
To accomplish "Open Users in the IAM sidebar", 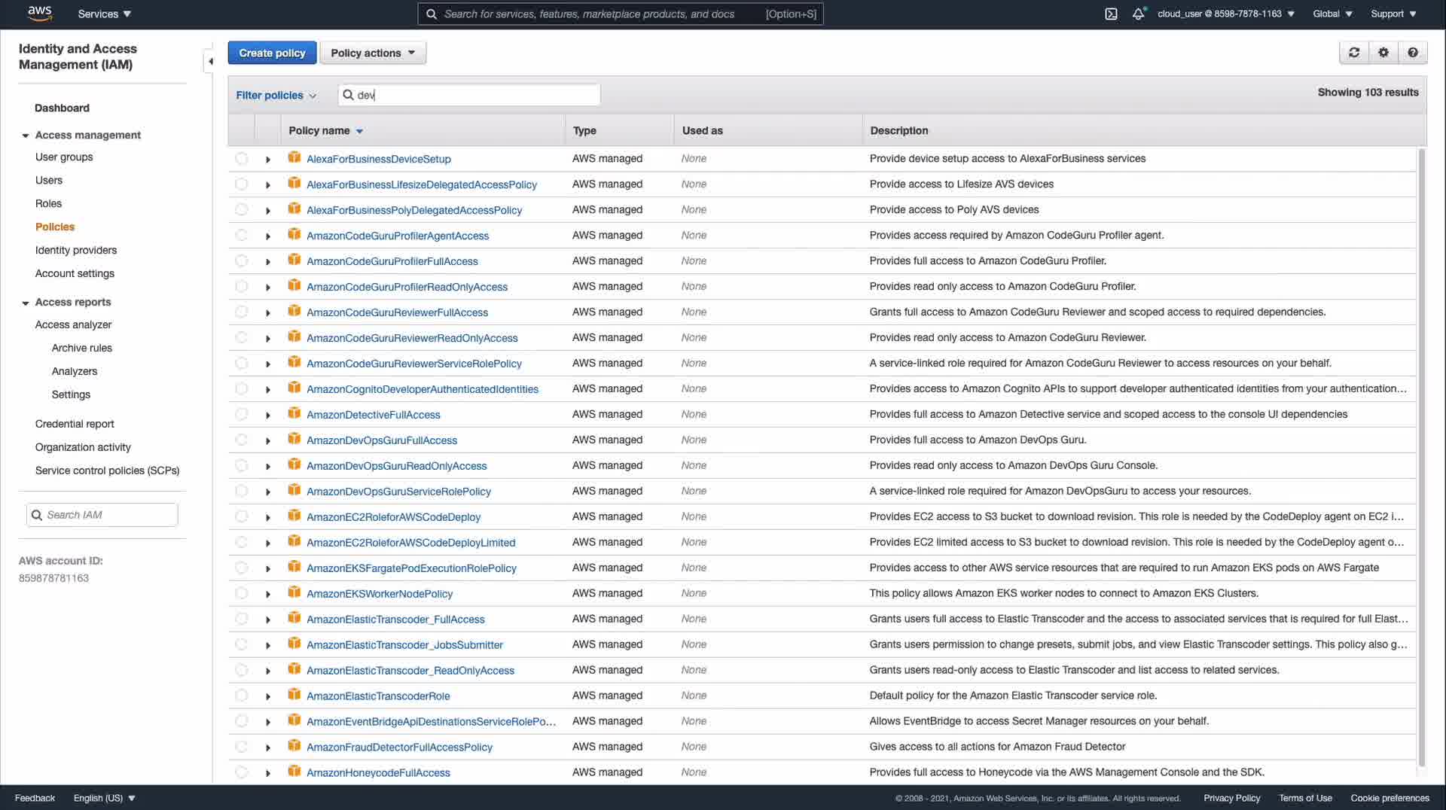I will (x=49, y=181).
